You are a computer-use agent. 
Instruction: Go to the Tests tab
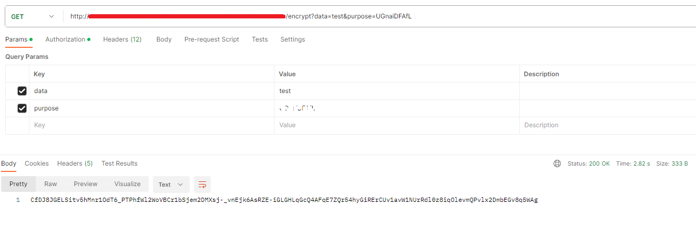pos(260,39)
